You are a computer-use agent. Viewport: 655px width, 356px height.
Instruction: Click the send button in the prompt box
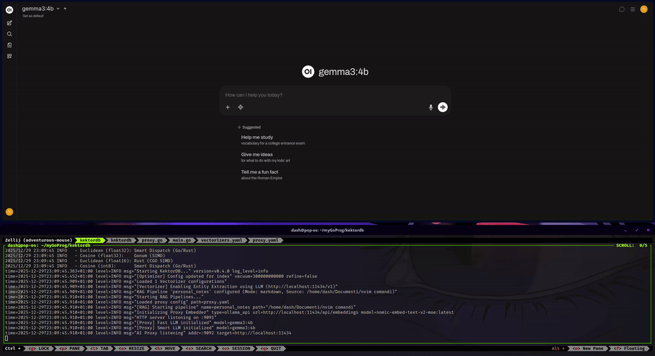(x=443, y=107)
